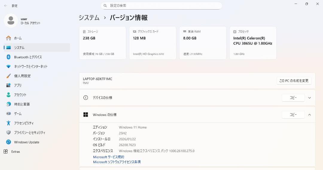
Task: Click the アクセシビリティ figure icon
Action: pyautogui.click(x=8, y=123)
